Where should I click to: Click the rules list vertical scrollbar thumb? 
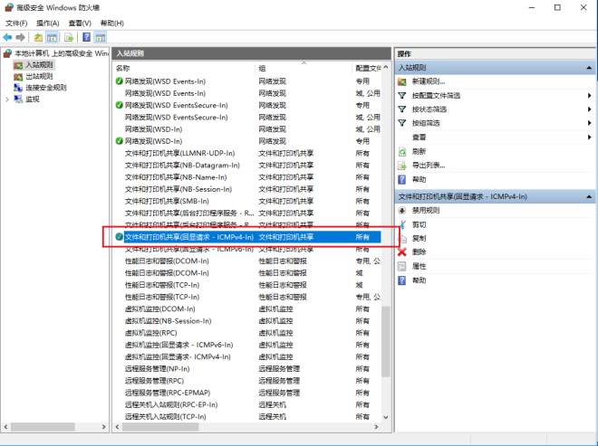point(386,341)
